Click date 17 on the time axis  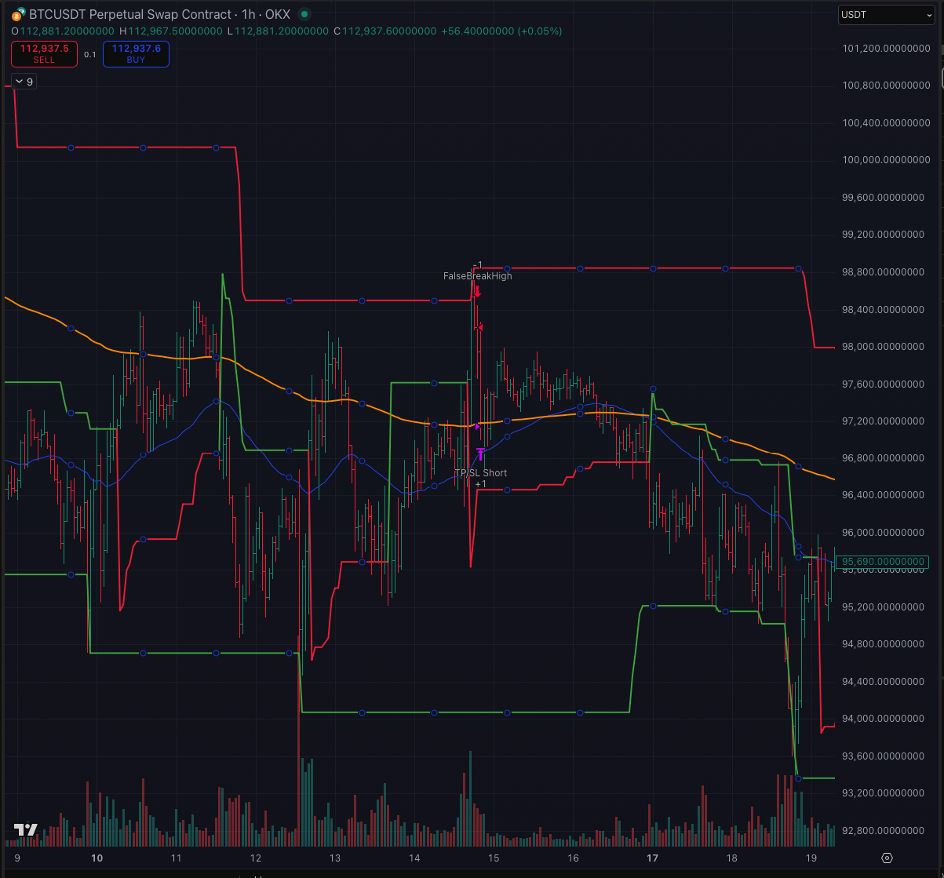point(652,858)
